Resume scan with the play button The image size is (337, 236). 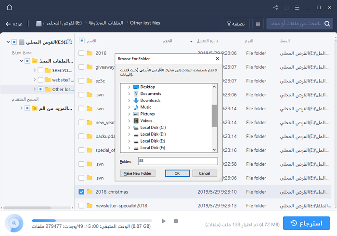[164, 221]
